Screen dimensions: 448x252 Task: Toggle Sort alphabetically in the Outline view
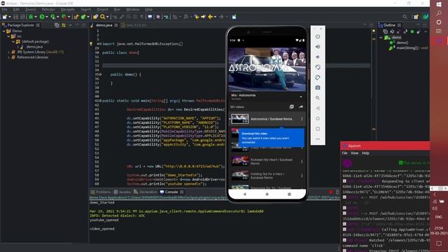(x=392, y=31)
